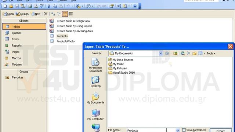The height and width of the screenshot is (132, 235).
Task: Click the New button in database window
Action: coord(36,14)
